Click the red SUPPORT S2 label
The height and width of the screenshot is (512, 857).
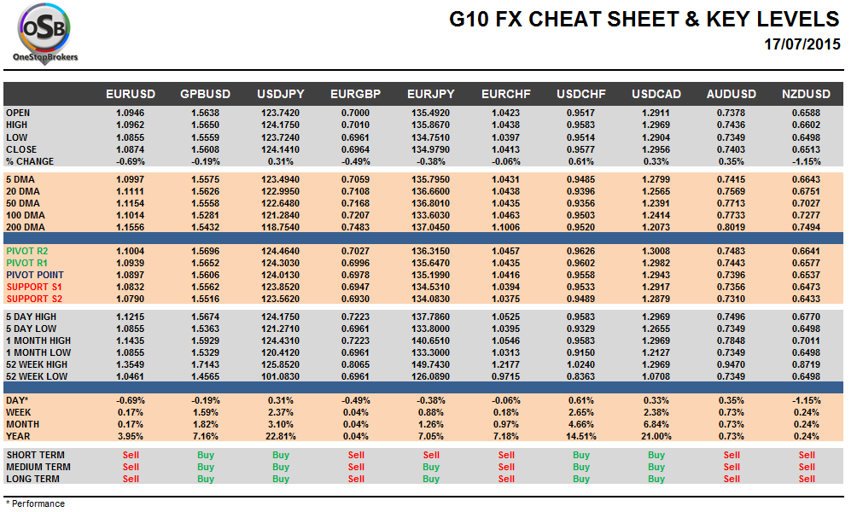(33, 299)
